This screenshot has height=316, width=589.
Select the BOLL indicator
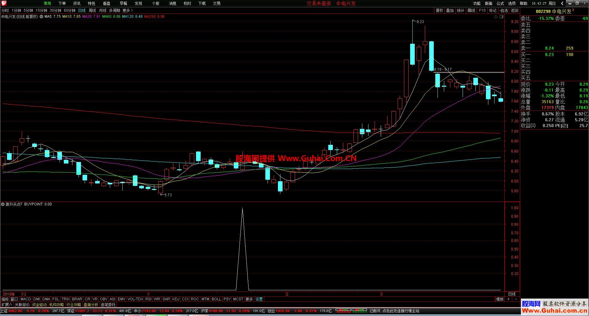click(216, 299)
